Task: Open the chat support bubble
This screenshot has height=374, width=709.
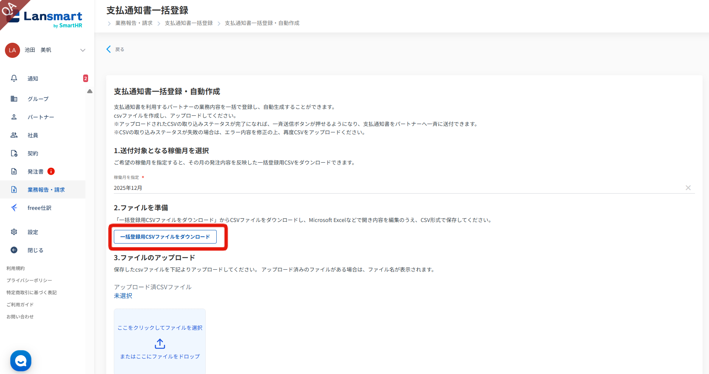Action: pos(21,361)
